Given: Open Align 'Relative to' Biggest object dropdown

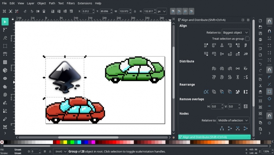Looking at the screenshot, I should click(235, 32).
